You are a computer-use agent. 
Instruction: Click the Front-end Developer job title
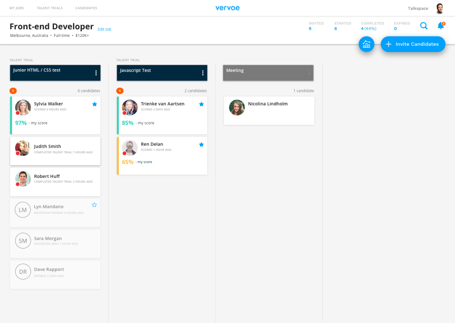52,26
